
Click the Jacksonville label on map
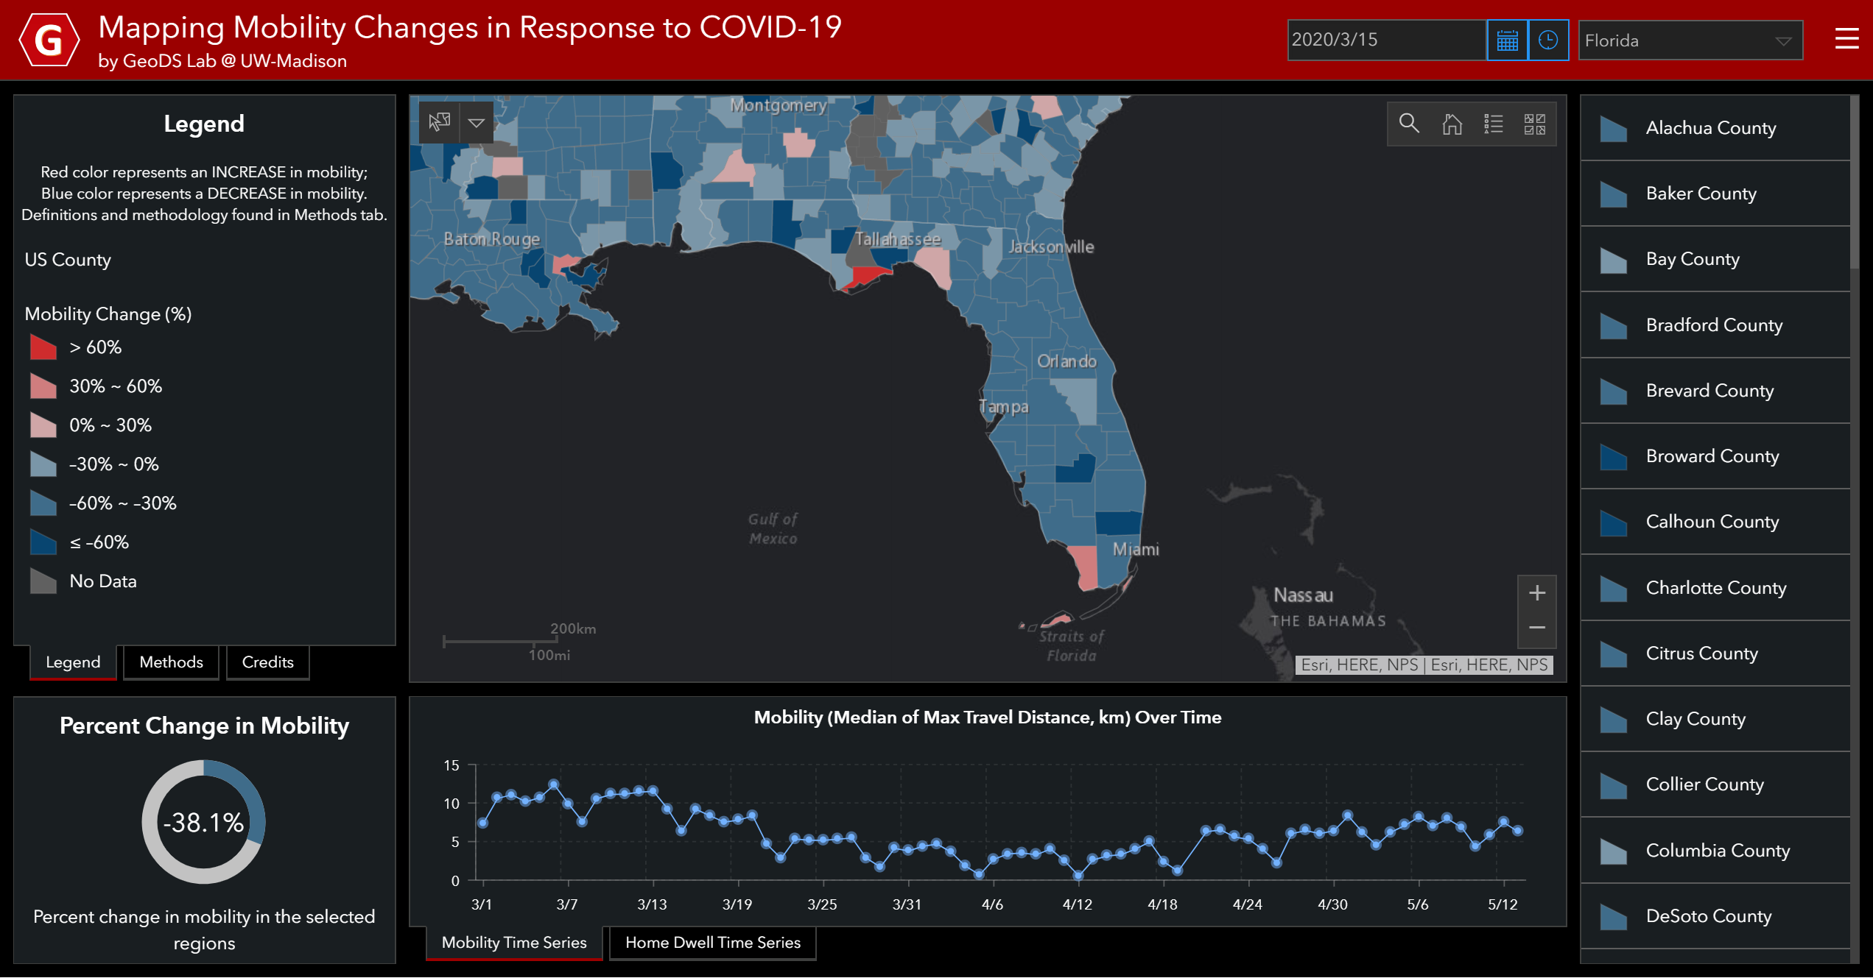point(1051,247)
